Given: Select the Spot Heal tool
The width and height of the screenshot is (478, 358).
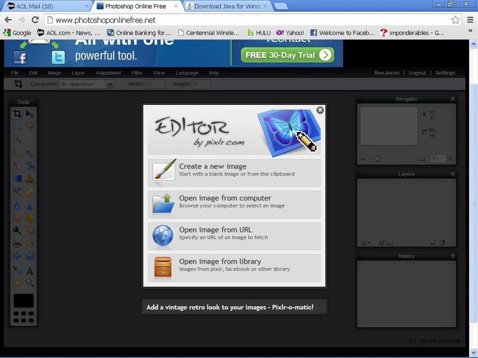Looking at the screenshot, I should (x=30, y=244).
